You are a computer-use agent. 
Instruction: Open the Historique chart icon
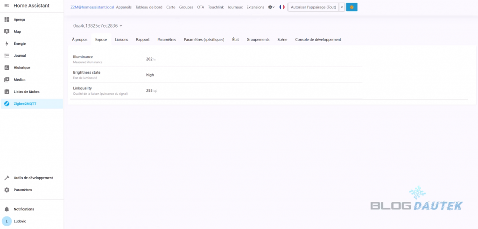tap(7, 68)
